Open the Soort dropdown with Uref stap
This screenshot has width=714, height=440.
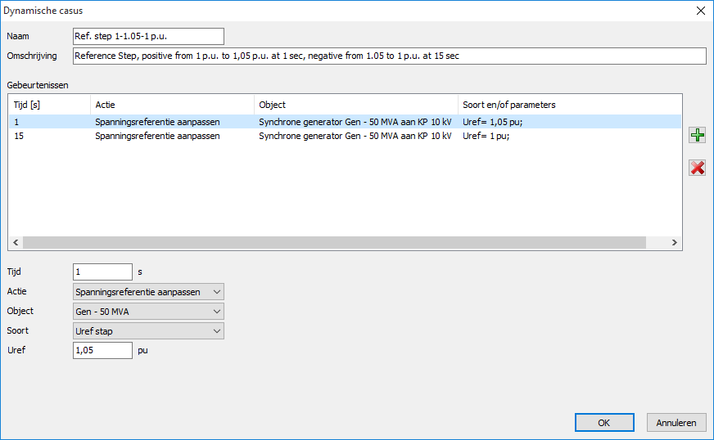[x=147, y=331]
